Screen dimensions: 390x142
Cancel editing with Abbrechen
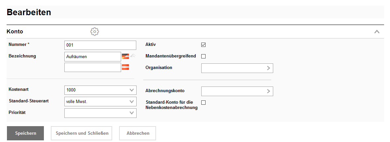[x=138, y=133]
